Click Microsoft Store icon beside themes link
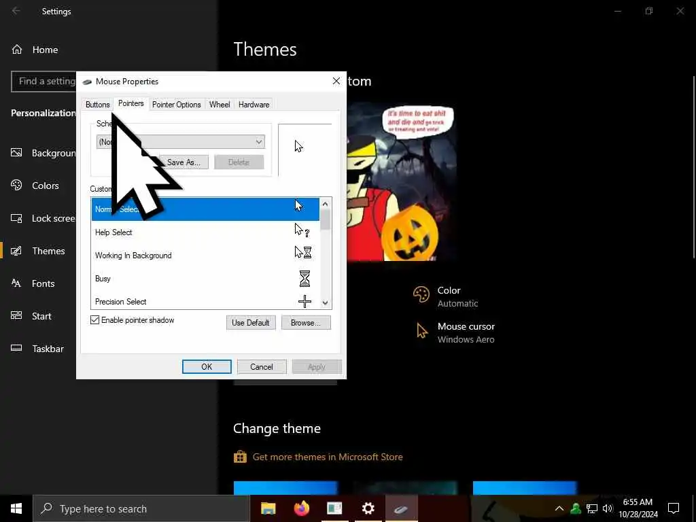The width and height of the screenshot is (696, 522). [x=240, y=457]
